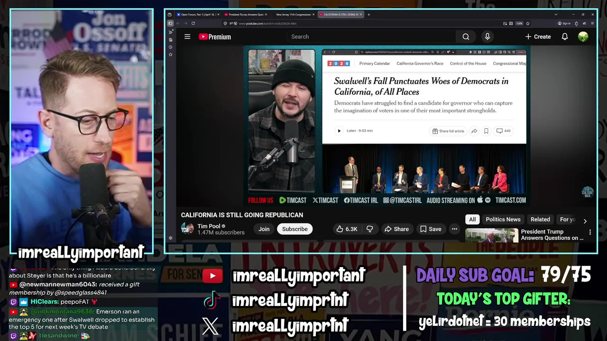Play the Tim Pool video

coord(387,126)
